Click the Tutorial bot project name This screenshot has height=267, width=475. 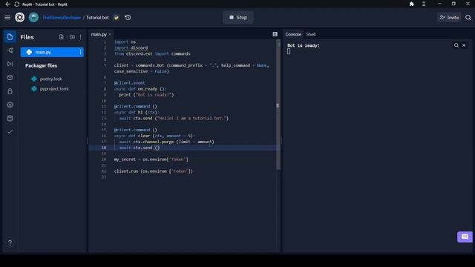(x=97, y=18)
